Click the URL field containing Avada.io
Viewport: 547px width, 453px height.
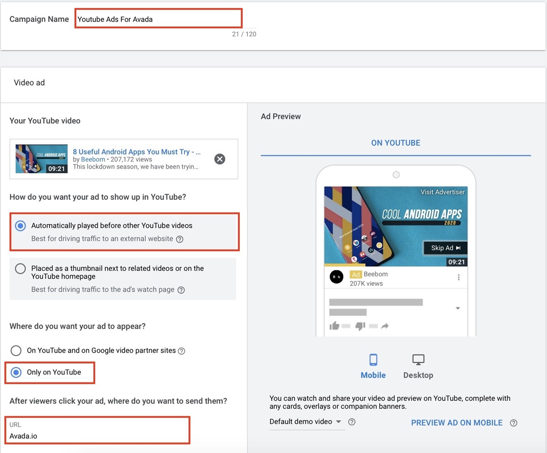point(98,436)
